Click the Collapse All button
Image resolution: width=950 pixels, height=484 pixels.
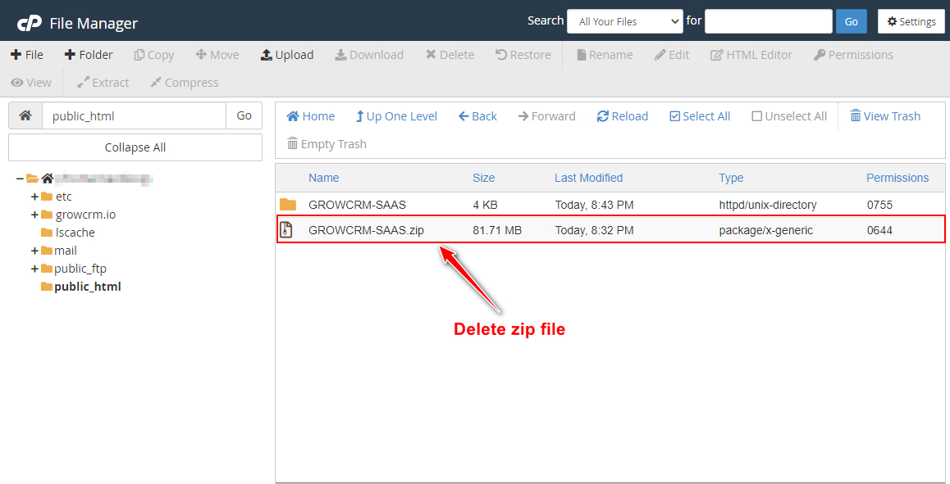pos(135,147)
